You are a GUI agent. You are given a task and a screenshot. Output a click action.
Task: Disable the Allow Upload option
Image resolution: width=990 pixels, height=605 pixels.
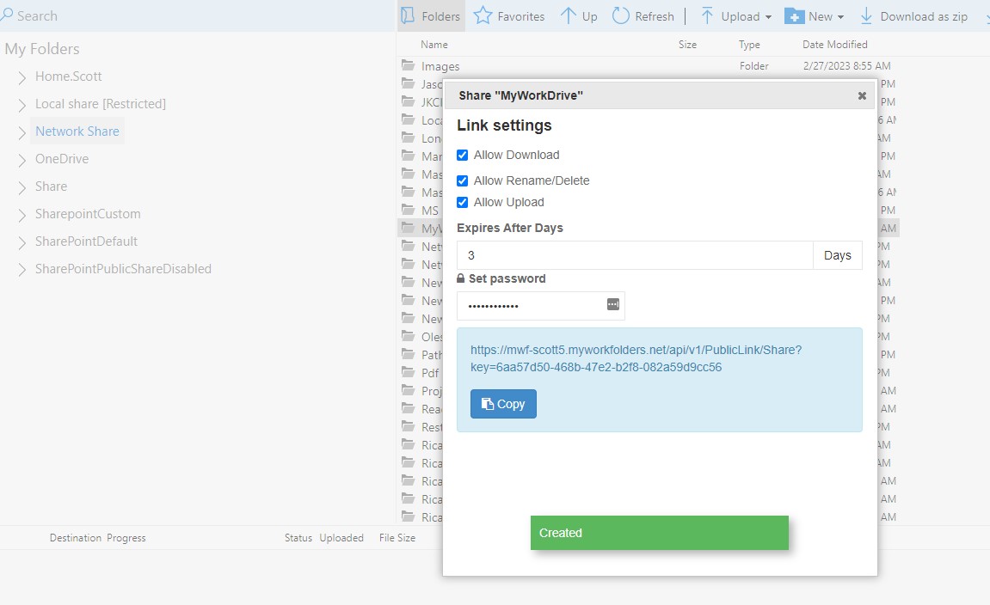(463, 203)
